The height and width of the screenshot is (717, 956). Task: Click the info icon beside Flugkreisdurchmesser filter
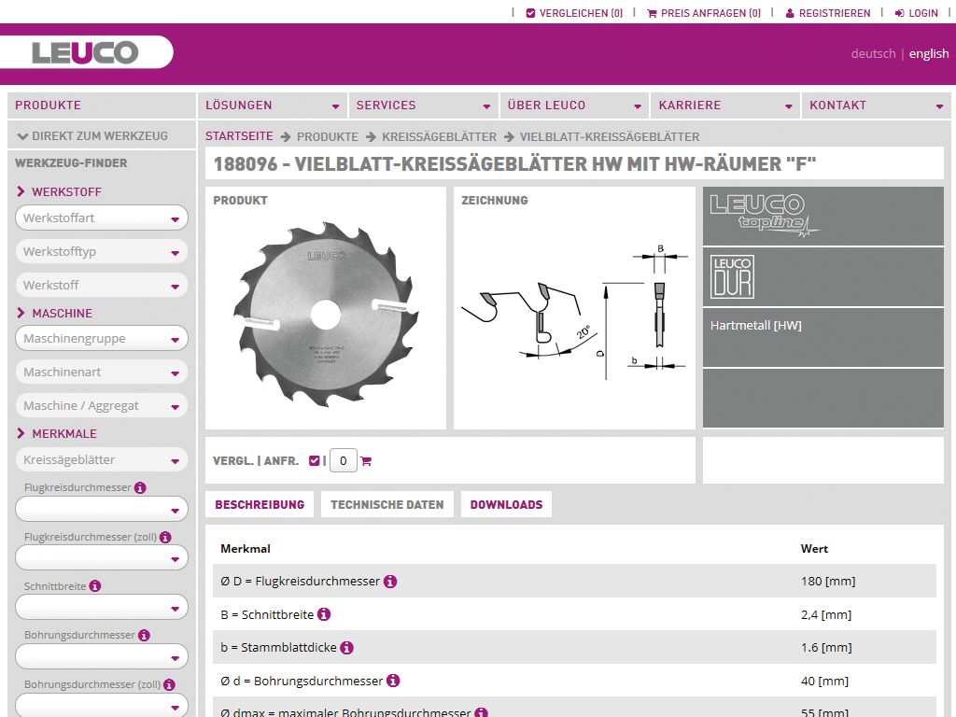[x=140, y=487]
